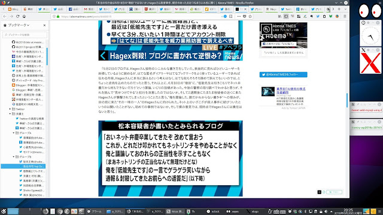Viewport: 383px width, 215px height.
Task: Go forward using the Firefox forward arrow
Action: click(11, 16)
